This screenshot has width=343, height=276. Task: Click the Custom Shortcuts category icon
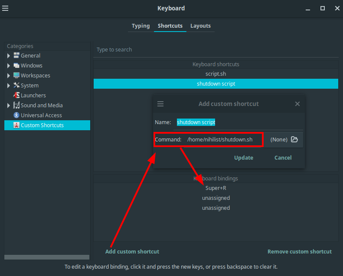click(x=16, y=125)
